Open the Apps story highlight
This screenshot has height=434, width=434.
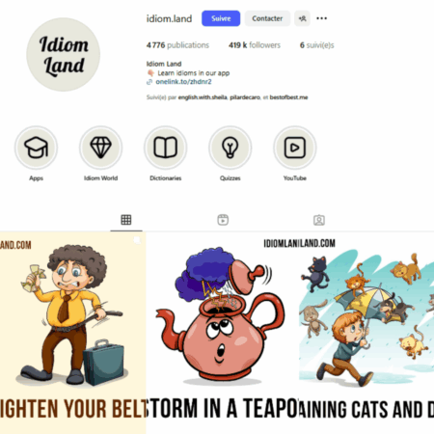click(x=36, y=148)
